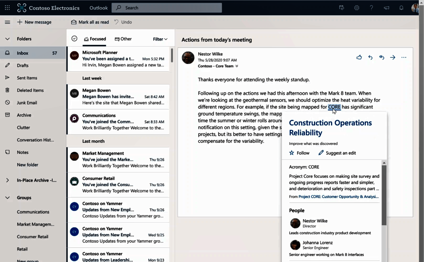This screenshot has width=424, height=262.
Task: Open the Drafts folder
Action: [33, 65]
